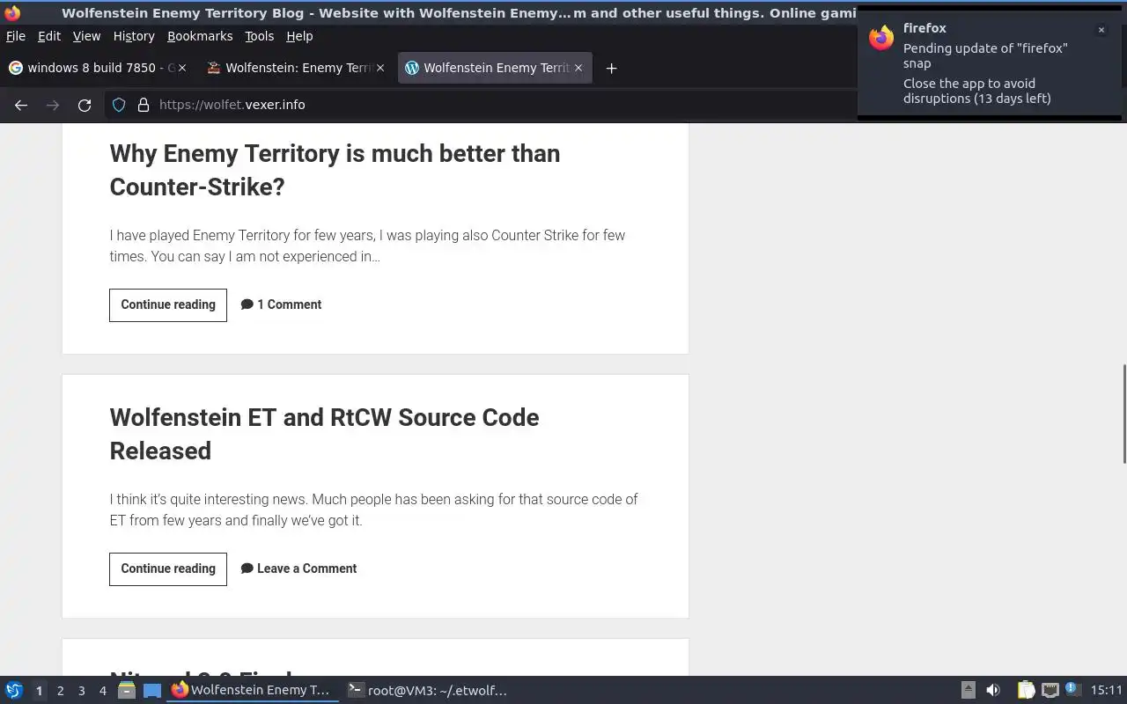The width and height of the screenshot is (1127, 704).
Task: Open the clipboard manager tray icon
Action: (x=1027, y=691)
